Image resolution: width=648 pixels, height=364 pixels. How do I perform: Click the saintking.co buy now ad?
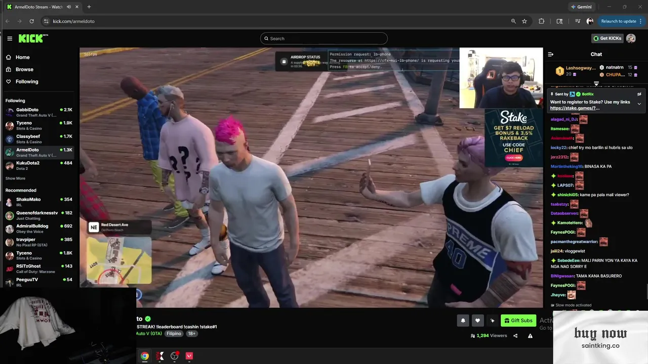click(x=600, y=337)
